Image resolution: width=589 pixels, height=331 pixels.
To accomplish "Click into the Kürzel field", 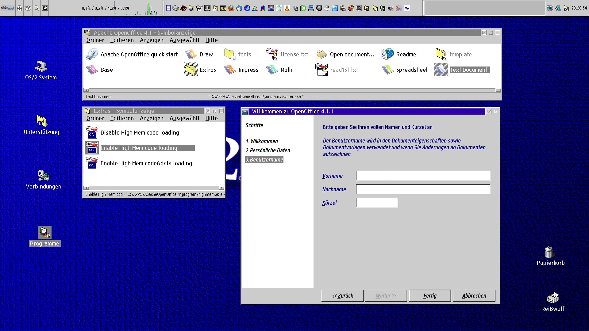I will pos(377,203).
